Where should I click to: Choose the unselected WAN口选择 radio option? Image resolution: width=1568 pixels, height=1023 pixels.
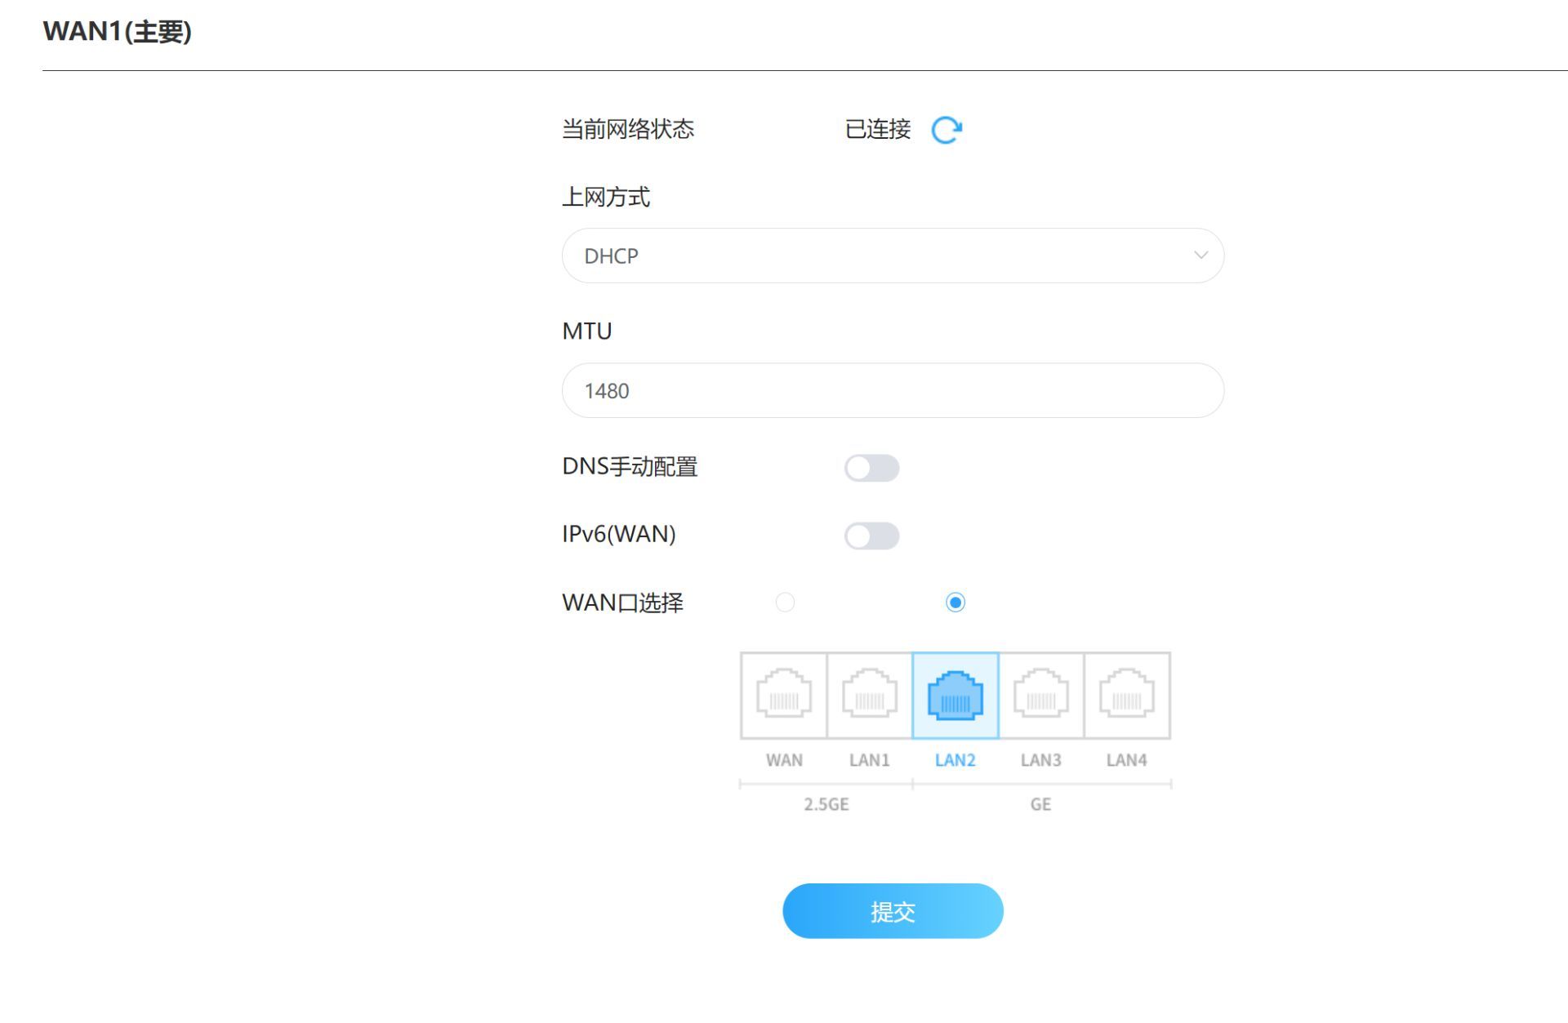point(785,603)
